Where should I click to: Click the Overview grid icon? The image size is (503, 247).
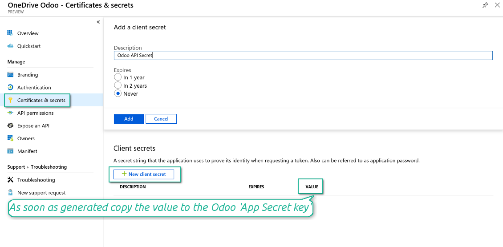tap(10, 33)
